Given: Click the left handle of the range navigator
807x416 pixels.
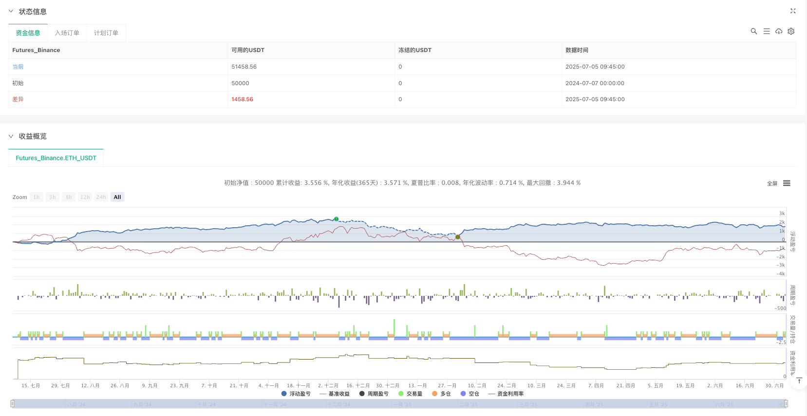Looking at the screenshot, I should 13,403.
